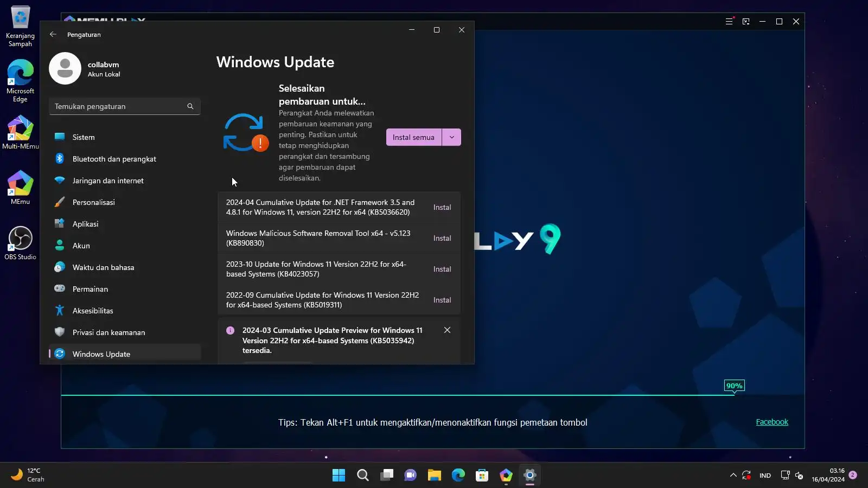
Task: Switch IND input language indicator
Action: tap(765, 476)
